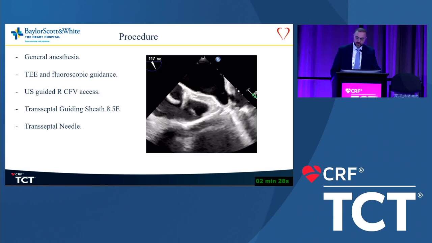Click the Baylor Scott & White logo
This screenshot has width=432, height=243.
[x=45, y=34]
